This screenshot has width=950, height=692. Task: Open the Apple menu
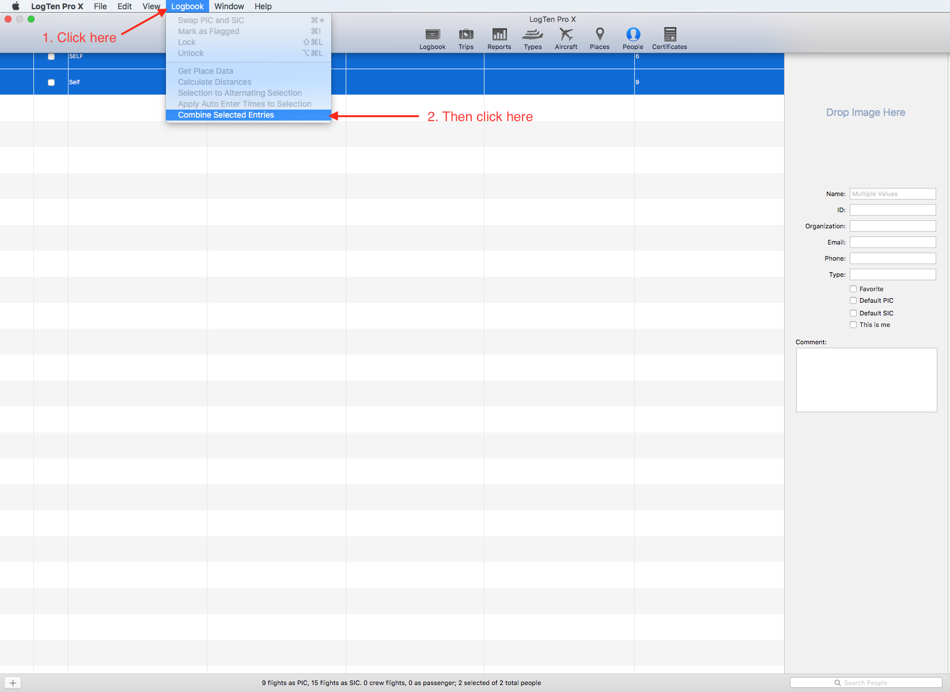(16, 6)
